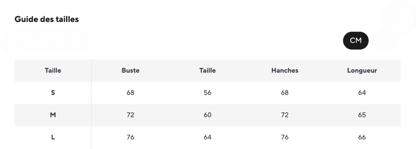Click Buste value 72 for size M
The image size is (416, 149).
[x=130, y=115]
